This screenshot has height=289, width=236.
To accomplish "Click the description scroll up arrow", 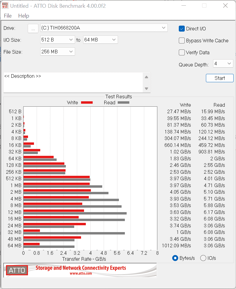I will pos(146,77).
